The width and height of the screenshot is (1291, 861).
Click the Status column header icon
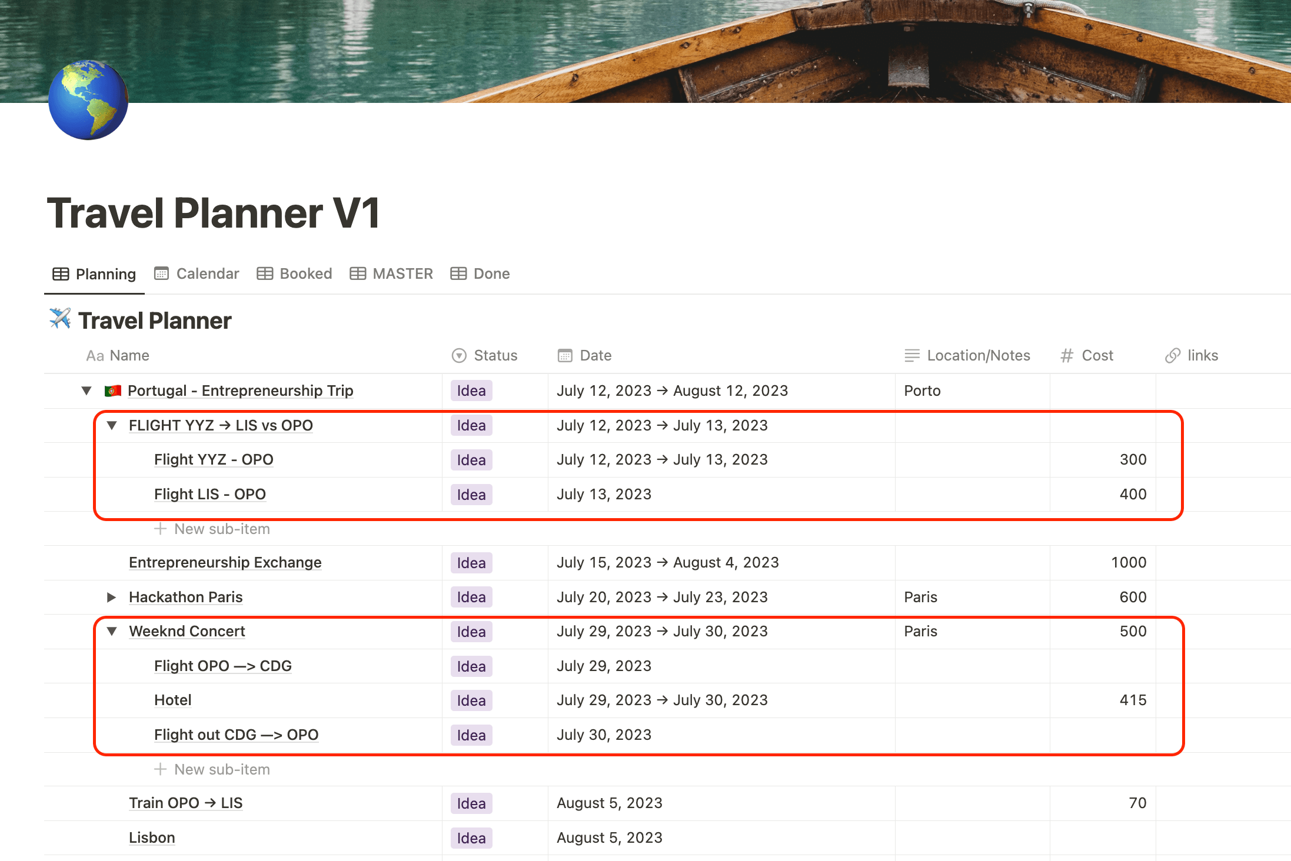pos(459,355)
